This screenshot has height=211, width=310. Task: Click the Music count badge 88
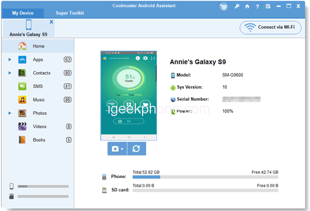click(x=67, y=100)
